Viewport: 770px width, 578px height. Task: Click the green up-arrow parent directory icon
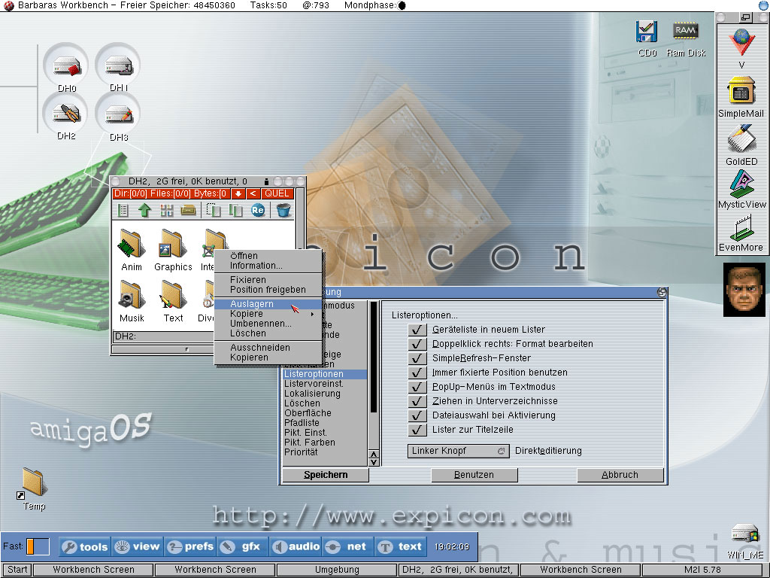click(x=144, y=211)
